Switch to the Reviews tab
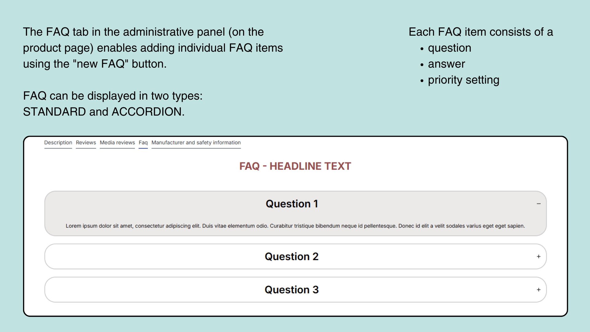 click(x=86, y=143)
